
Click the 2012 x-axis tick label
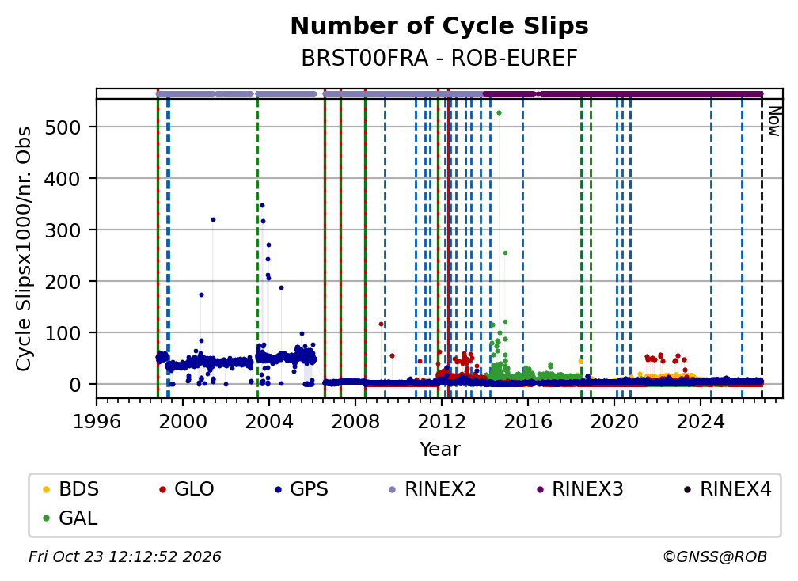[x=441, y=422]
